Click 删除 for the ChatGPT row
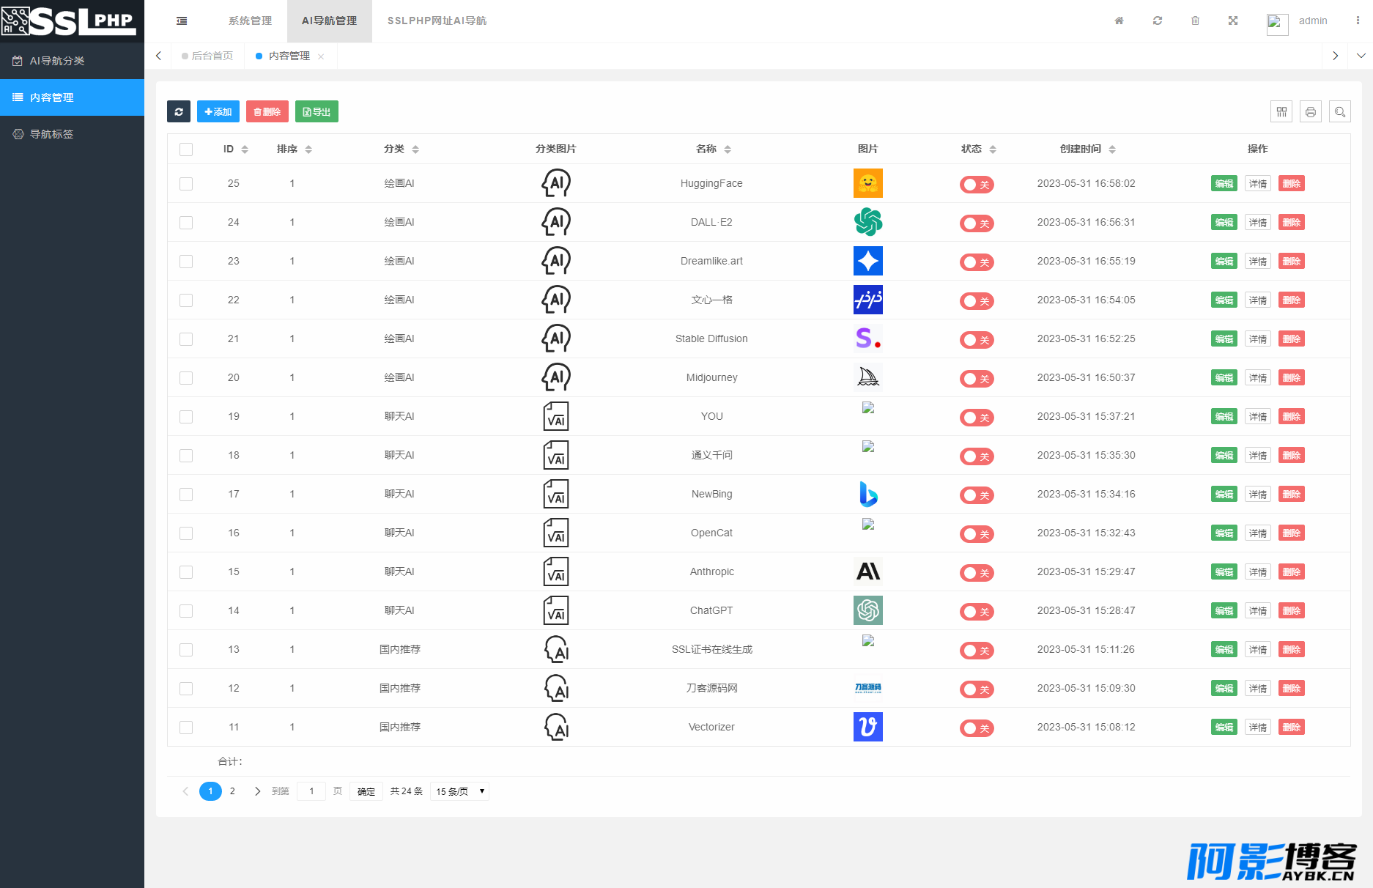 click(x=1292, y=611)
